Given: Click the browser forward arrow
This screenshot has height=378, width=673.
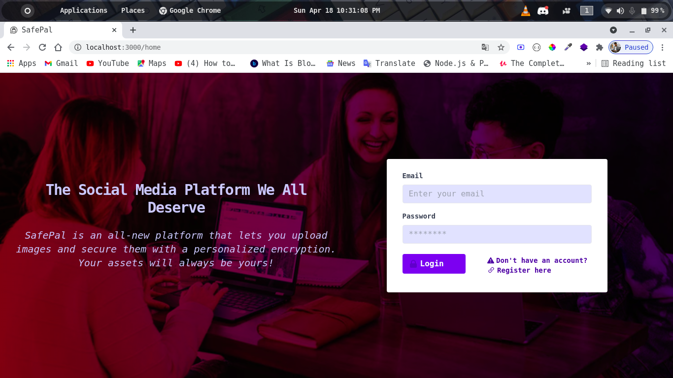Looking at the screenshot, I should click(x=27, y=47).
